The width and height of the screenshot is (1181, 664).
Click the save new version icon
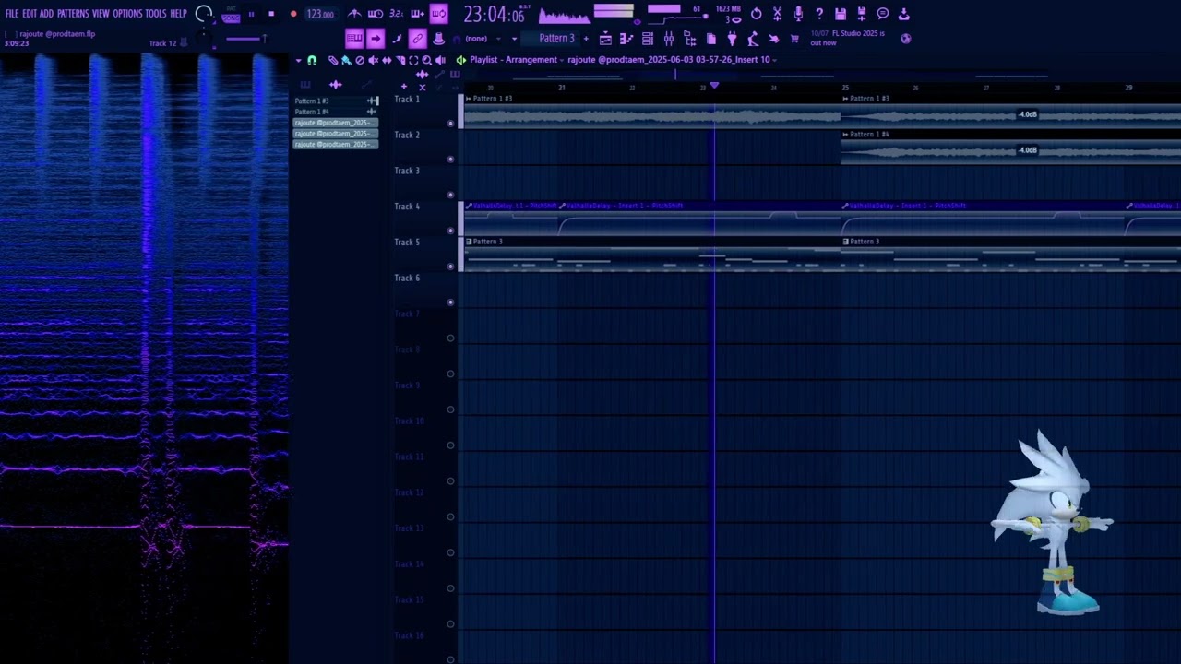[862, 14]
